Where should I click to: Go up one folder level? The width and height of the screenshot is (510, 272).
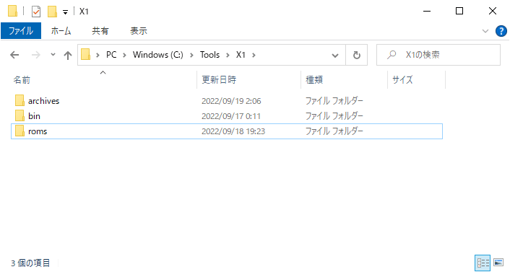pos(68,56)
